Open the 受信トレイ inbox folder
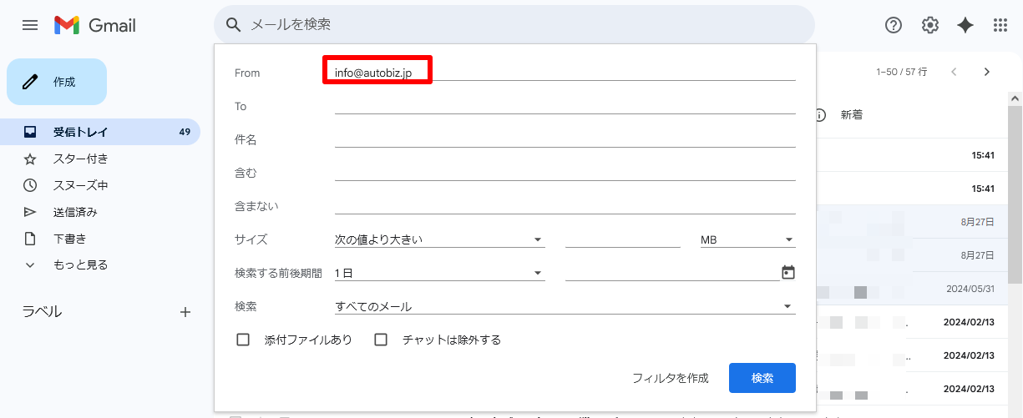The width and height of the screenshot is (1023, 418). coord(80,132)
